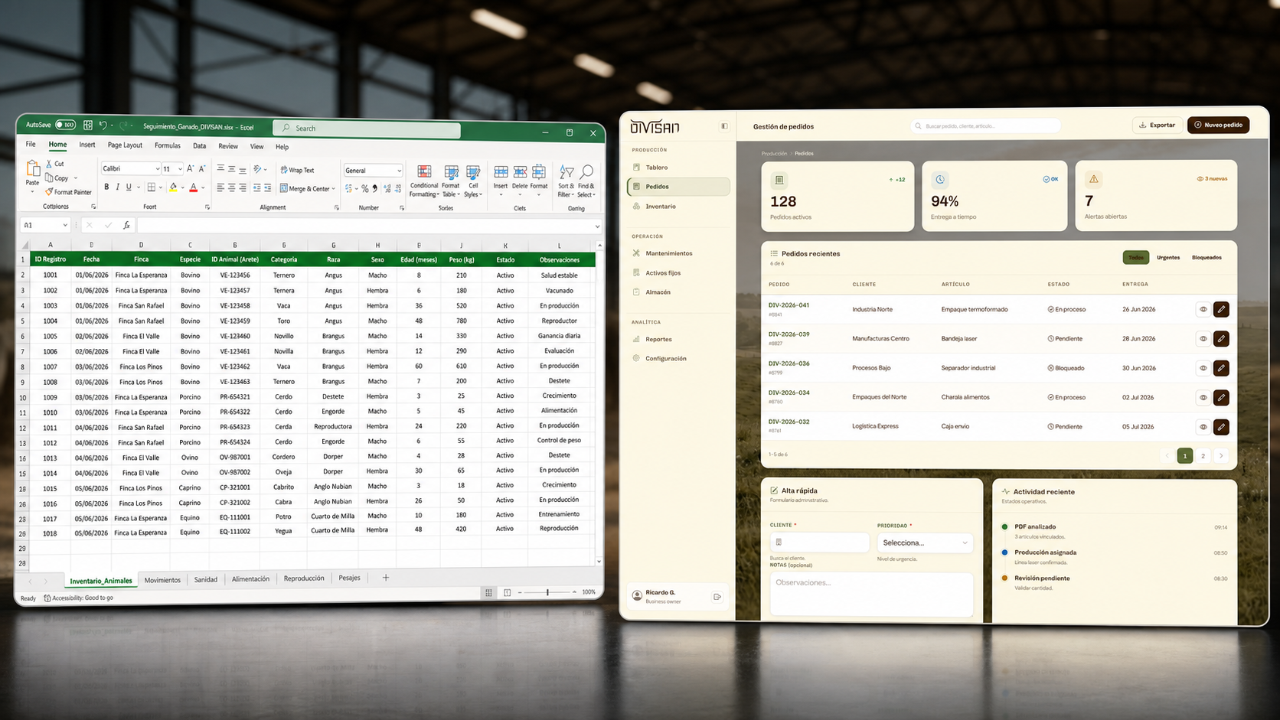The width and height of the screenshot is (1280, 720).
Task: Apply bold formatting with the B icon
Action: (106, 187)
